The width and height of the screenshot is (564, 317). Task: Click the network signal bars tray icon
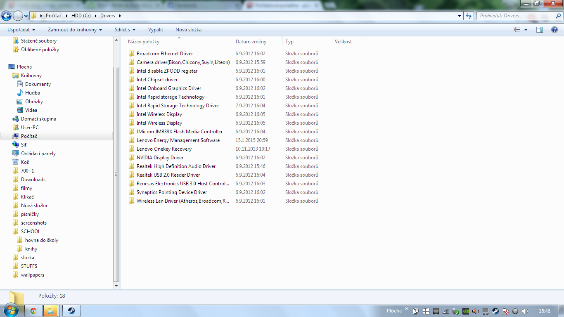click(446, 311)
